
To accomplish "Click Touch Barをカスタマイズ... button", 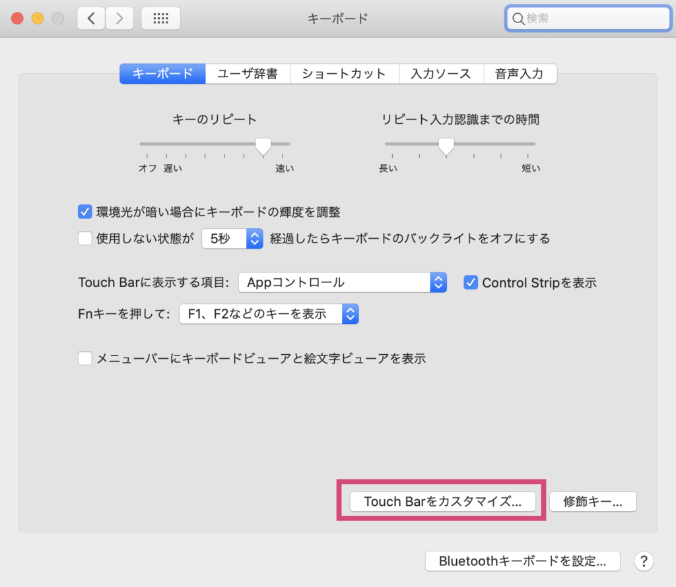I will click(x=443, y=502).
